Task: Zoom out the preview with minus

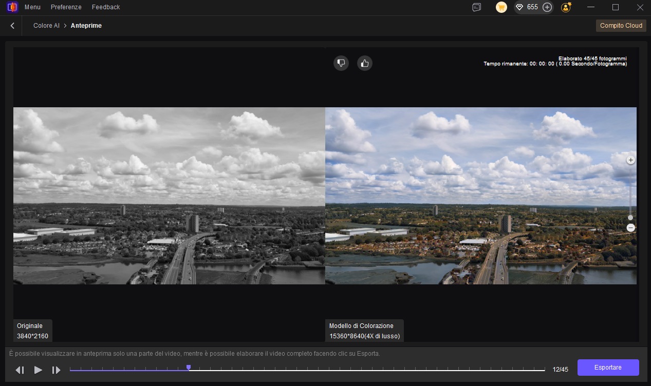Action: pyautogui.click(x=630, y=227)
